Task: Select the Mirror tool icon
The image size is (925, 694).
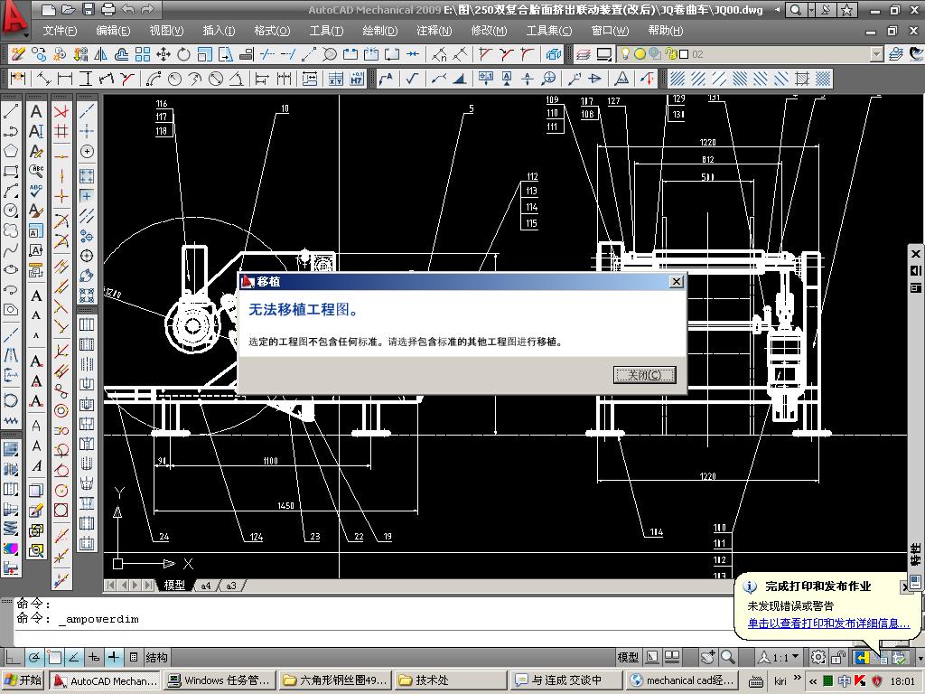Action: pos(101,55)
